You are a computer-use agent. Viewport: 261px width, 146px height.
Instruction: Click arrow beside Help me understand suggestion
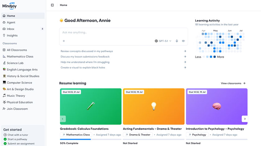[x=185, y=62]
